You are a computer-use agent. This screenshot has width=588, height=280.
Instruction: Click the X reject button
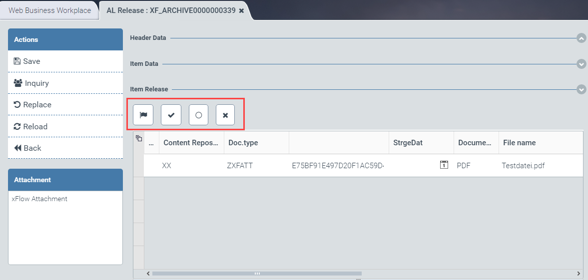point(225,115)
